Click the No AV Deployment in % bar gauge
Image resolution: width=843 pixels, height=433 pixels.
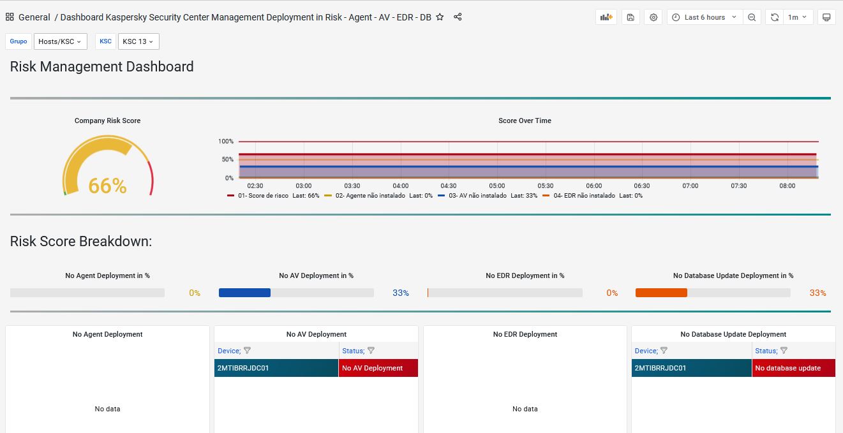(x=296, y=293)
